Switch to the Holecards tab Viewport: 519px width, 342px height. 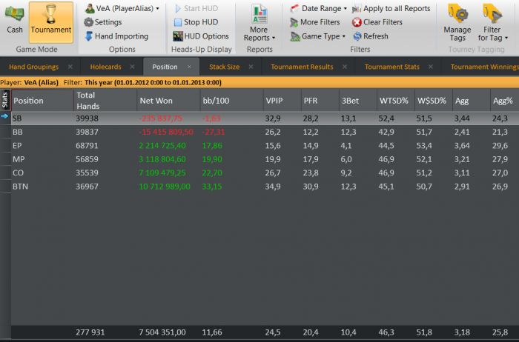click(105, 67)
